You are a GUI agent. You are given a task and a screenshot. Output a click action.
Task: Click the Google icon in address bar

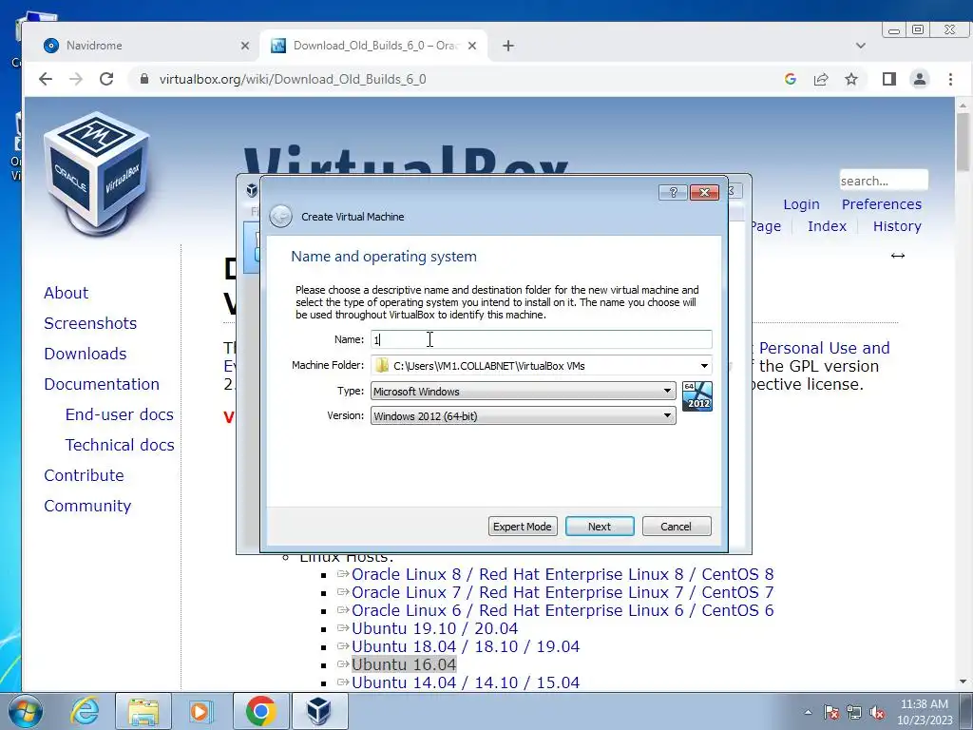click(x=790, y=79)
